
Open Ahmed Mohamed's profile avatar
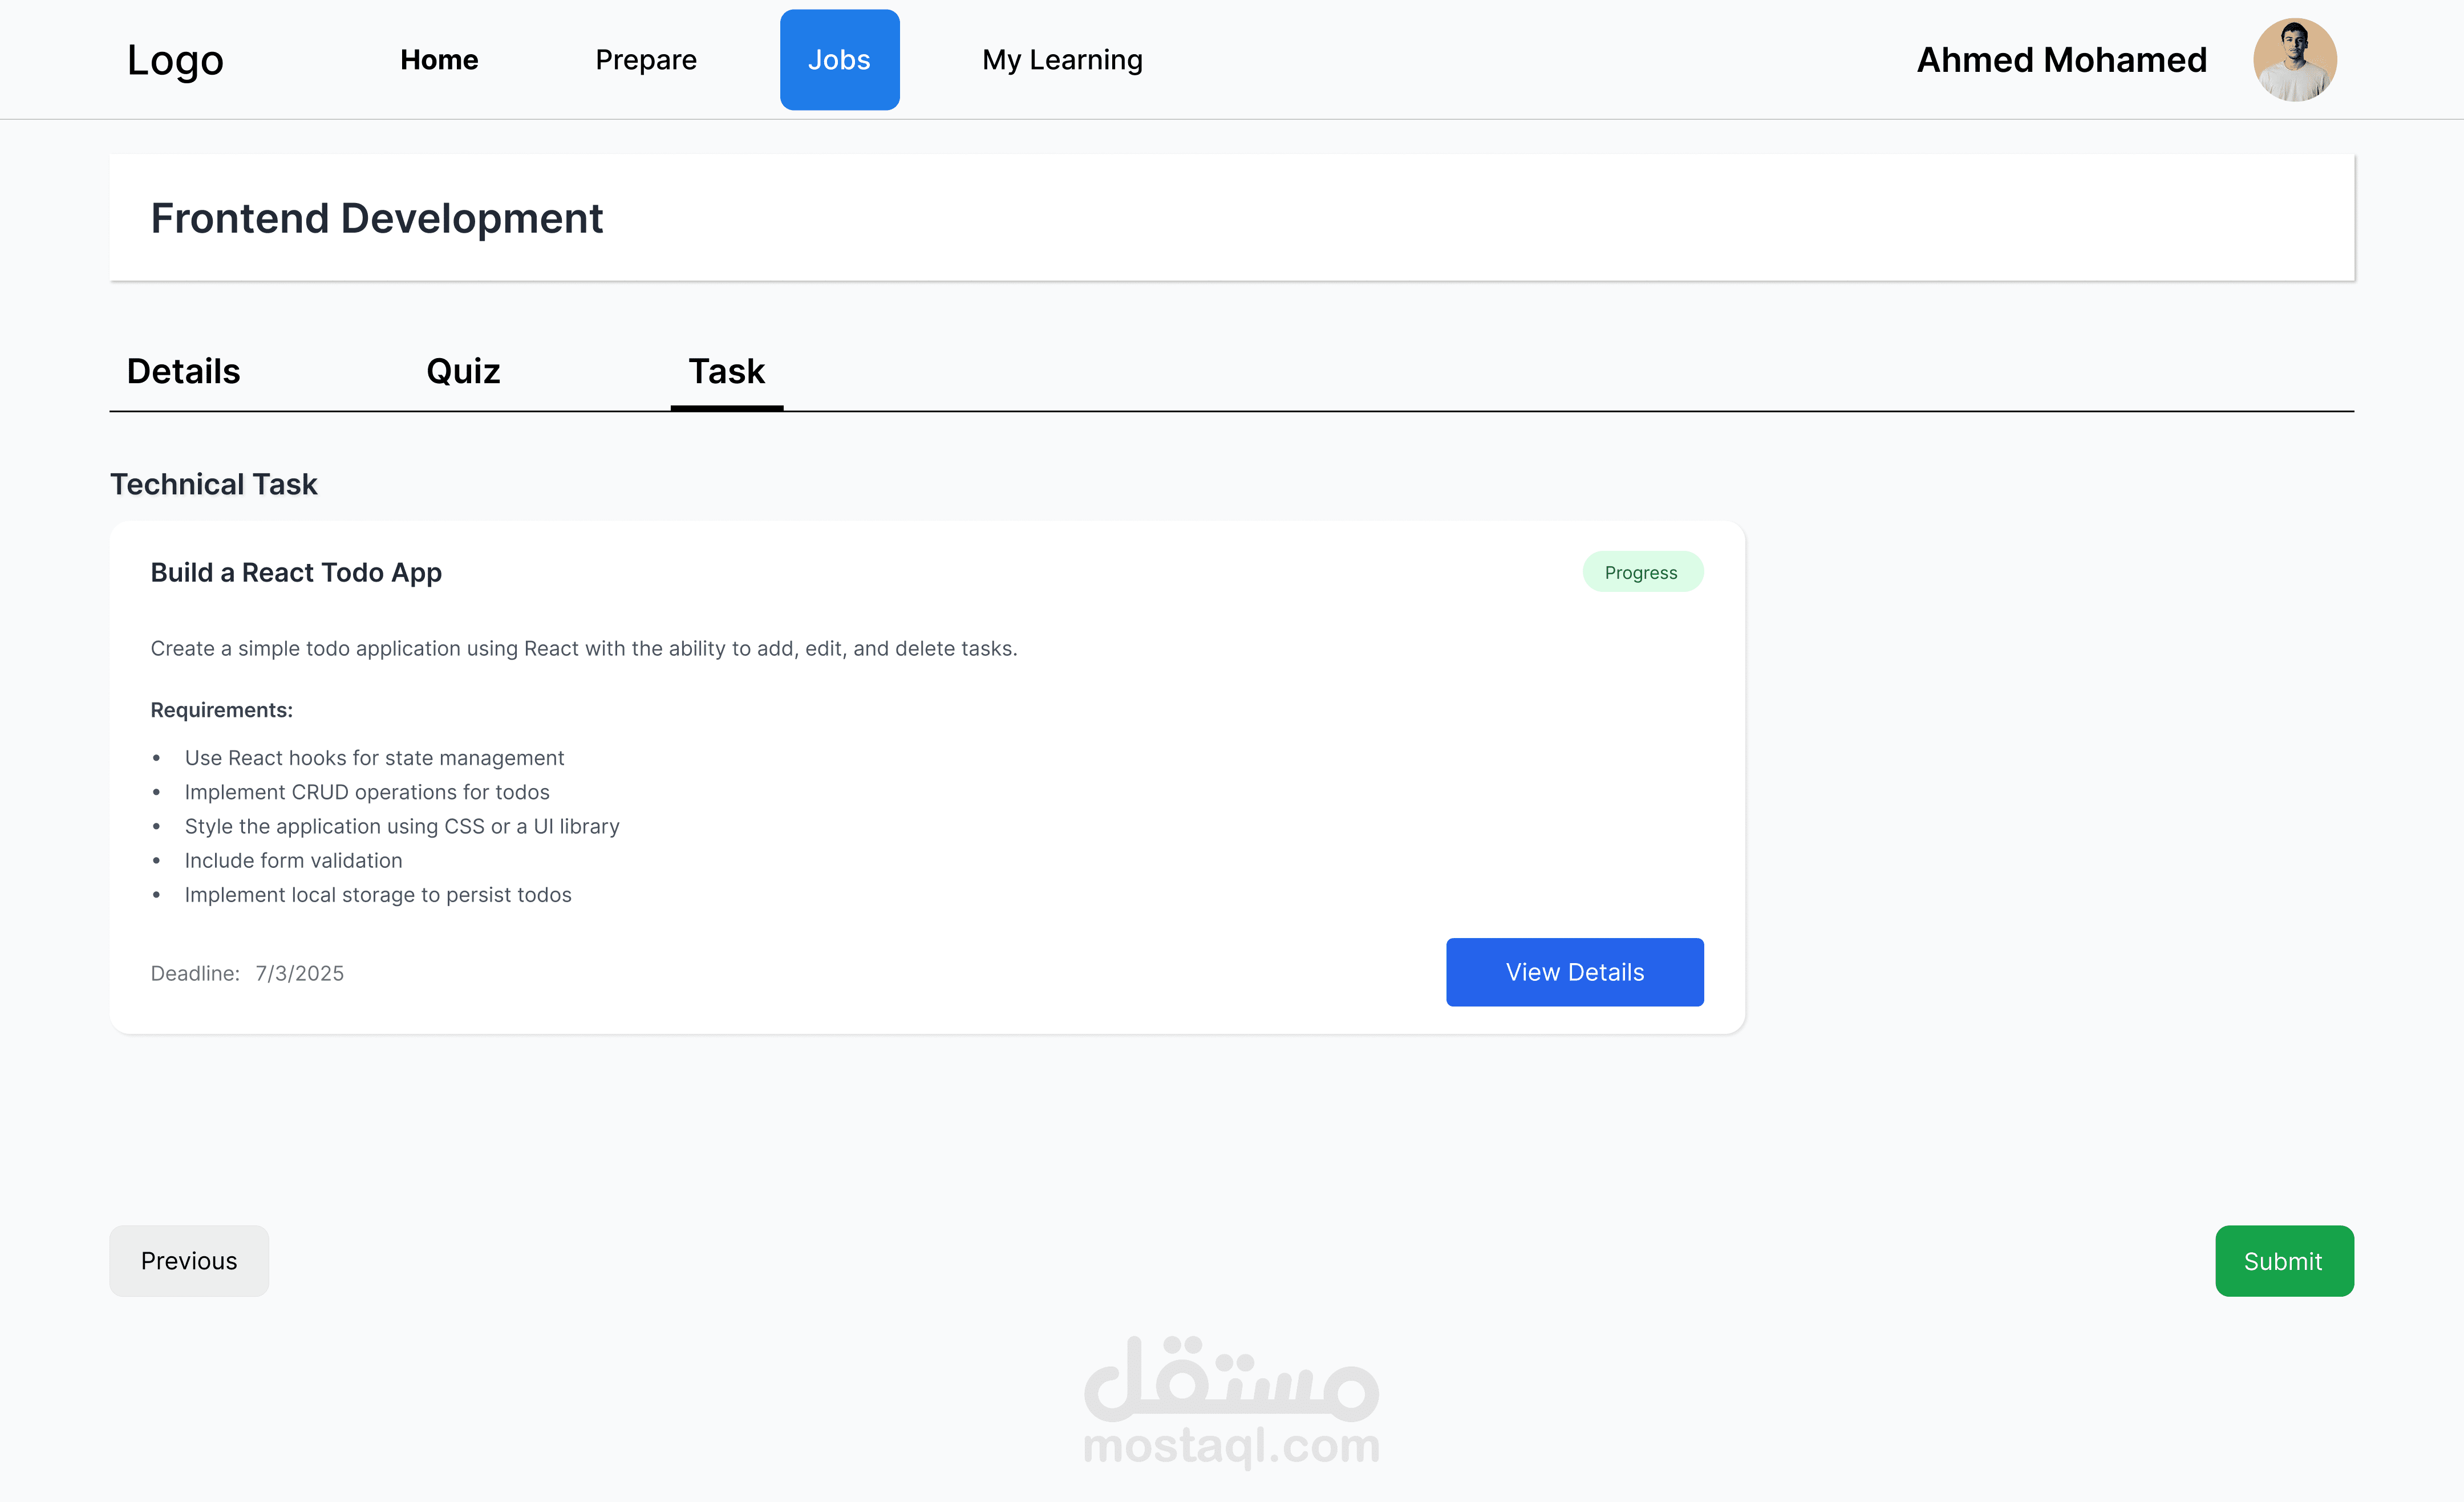[x=2294, y=60]
